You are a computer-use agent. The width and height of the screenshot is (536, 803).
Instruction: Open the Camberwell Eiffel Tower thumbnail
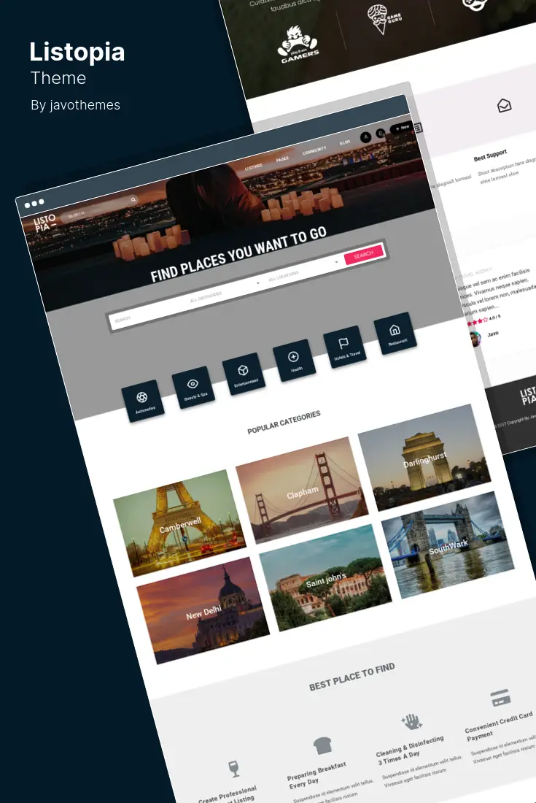click(x=179, y=523)
